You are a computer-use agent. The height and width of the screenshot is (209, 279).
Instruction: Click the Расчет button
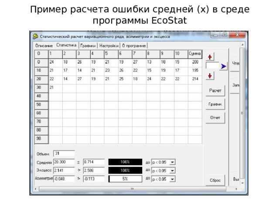[x=215, y=91]
